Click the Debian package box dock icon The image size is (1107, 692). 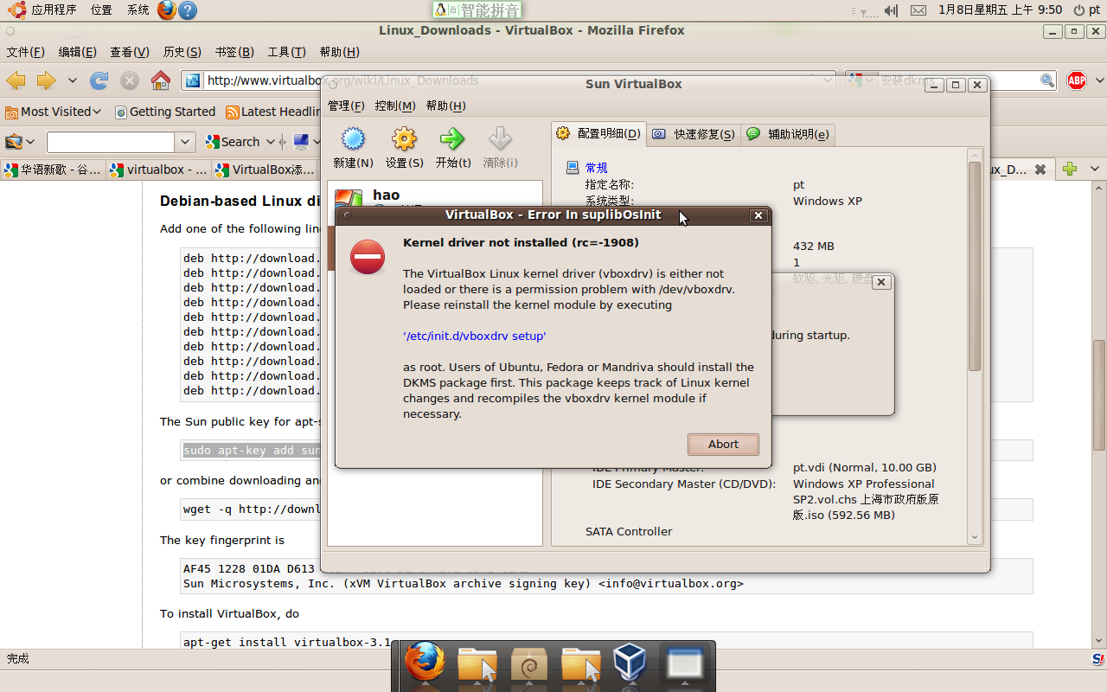[x=528, y=665]
